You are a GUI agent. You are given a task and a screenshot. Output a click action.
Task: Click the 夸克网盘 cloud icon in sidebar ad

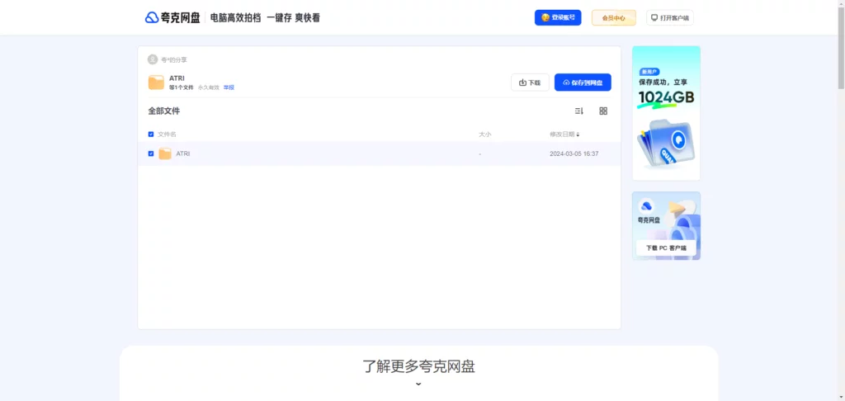(x=645, y=205)
